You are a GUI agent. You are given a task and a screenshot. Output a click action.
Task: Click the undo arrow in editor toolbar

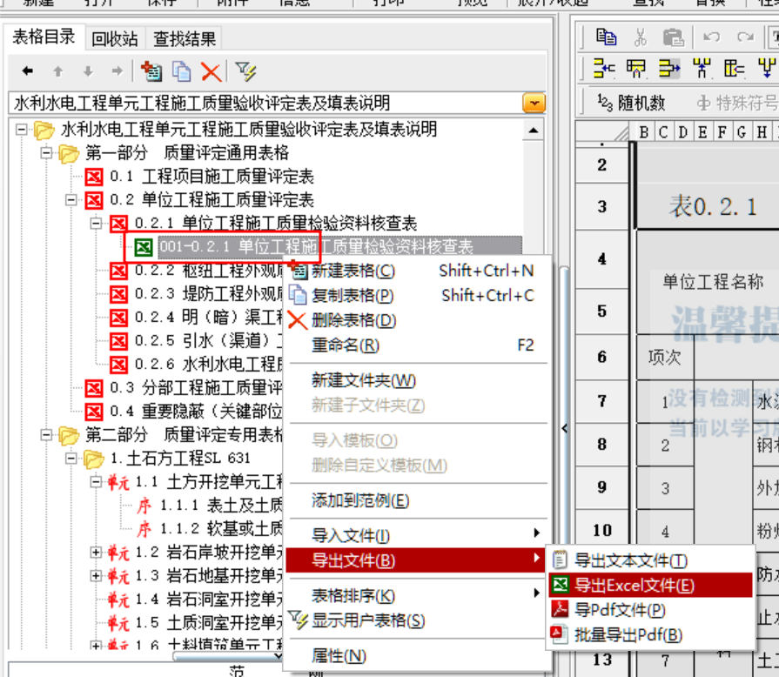coord(712,37)
